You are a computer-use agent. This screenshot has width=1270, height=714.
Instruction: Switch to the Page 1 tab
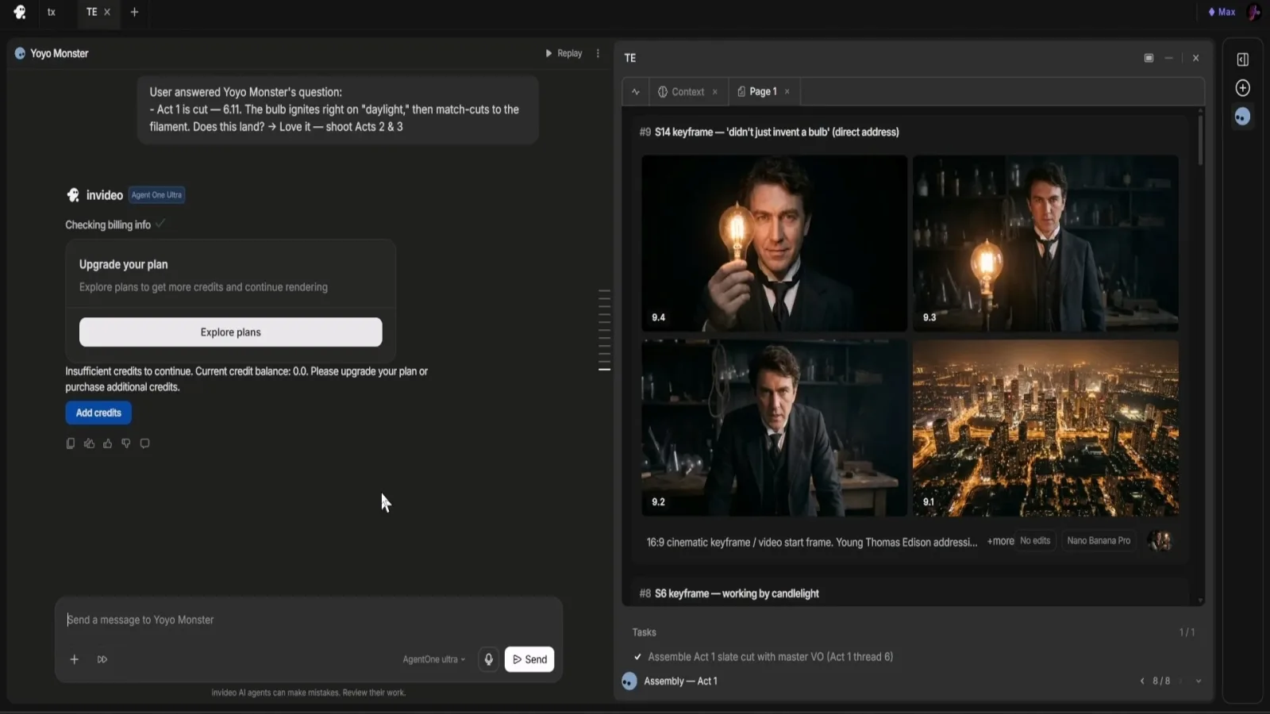[757, 91]
